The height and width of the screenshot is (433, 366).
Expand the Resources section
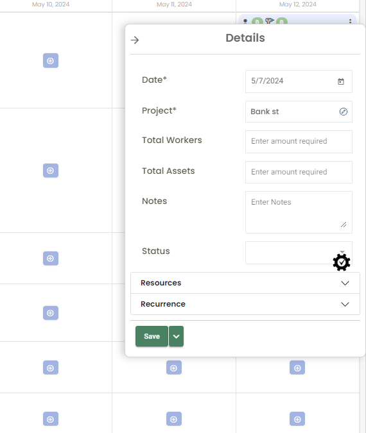[x=245, y=283]
